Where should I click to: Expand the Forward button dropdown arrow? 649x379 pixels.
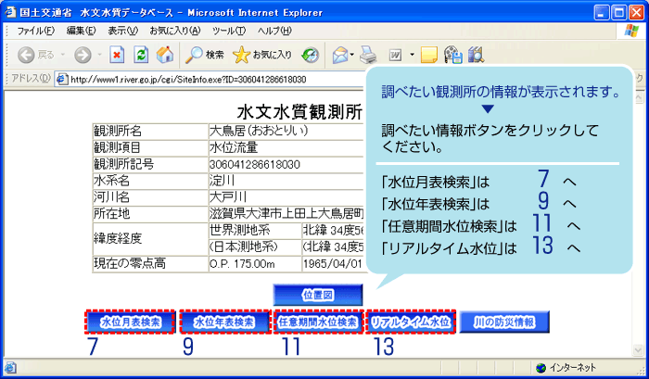pos(99,55)
